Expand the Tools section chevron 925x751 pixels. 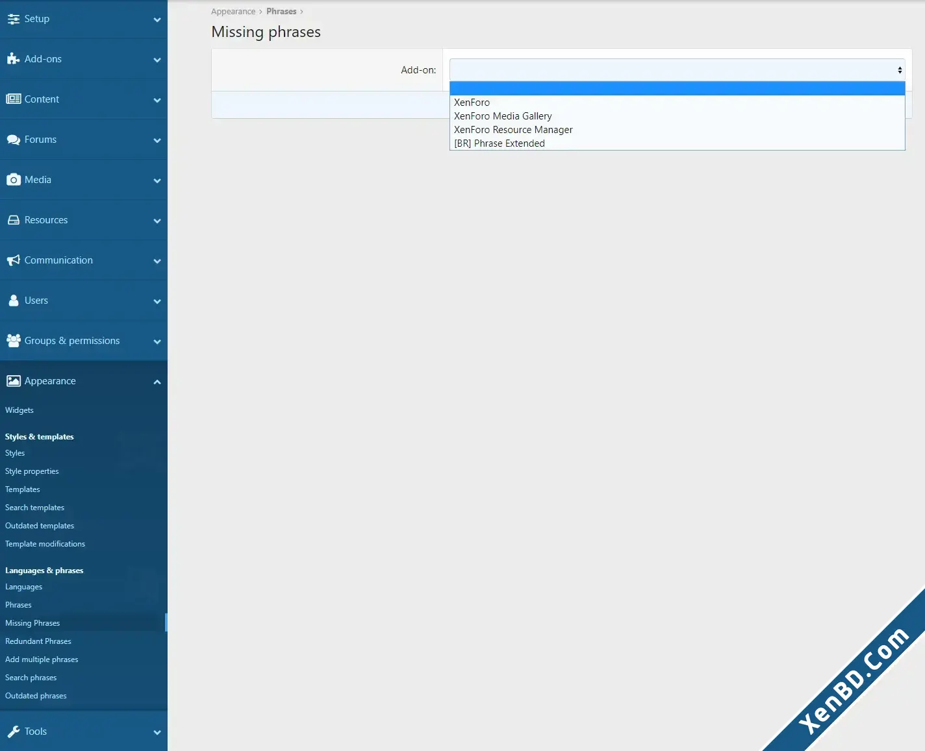157,732
